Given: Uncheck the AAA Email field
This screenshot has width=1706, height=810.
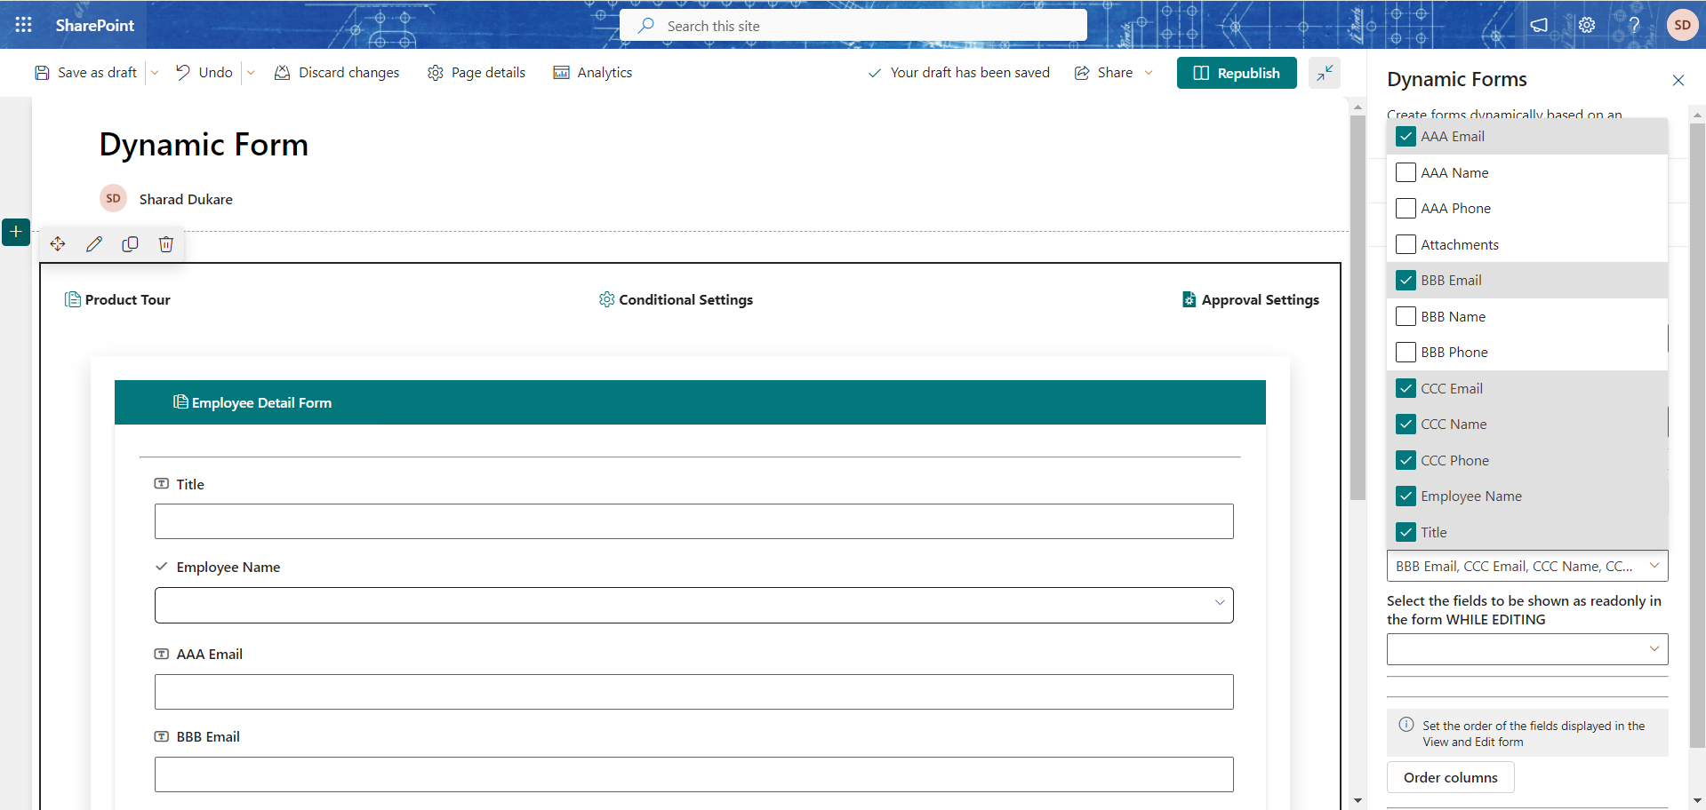Looking at the screenshot, I should tap(1406, 136).
